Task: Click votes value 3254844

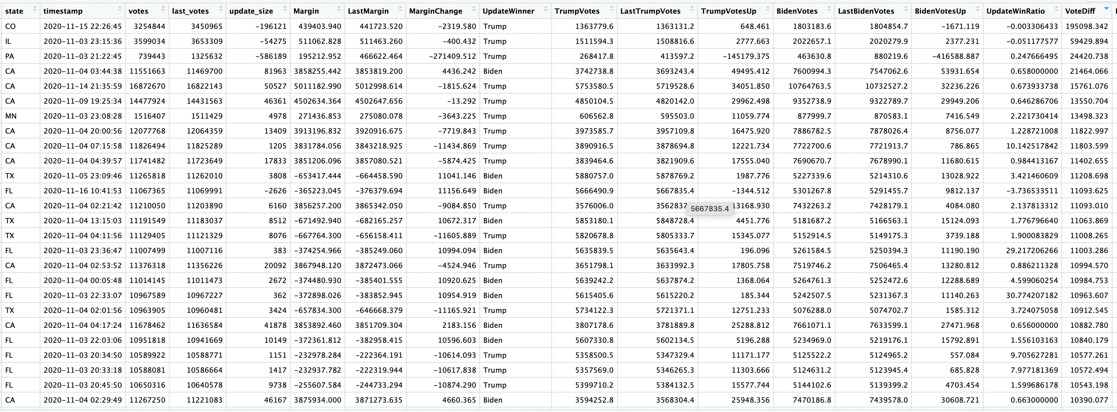Action: 149,26
